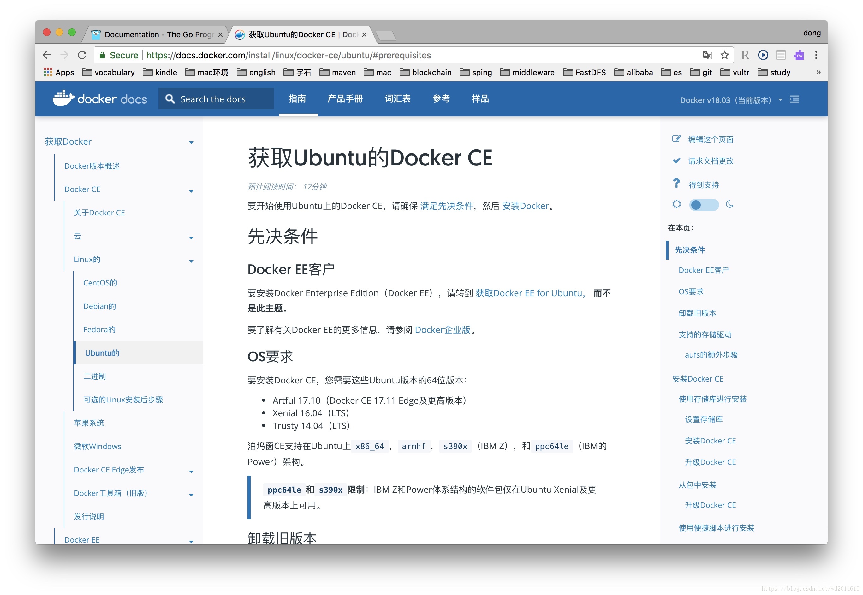Click the 满足先决条件 link
The height and width of the screenshot is (595, 863).
[x=446, y=206]
